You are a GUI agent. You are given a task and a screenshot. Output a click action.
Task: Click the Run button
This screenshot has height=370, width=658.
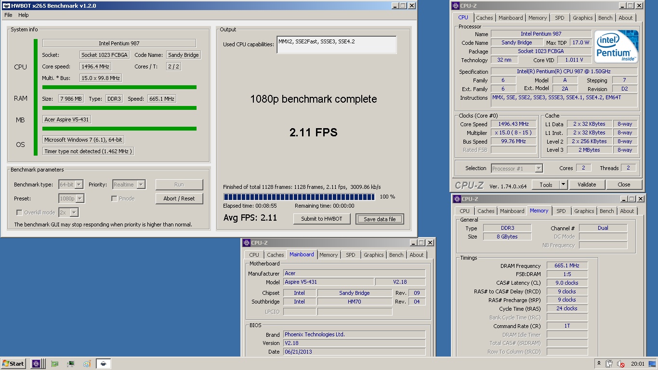[179, 185]
